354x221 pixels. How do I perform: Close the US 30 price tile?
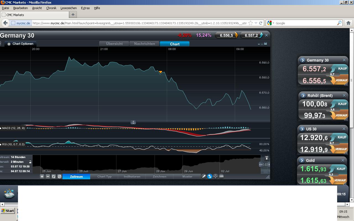[x=344, y=129]
